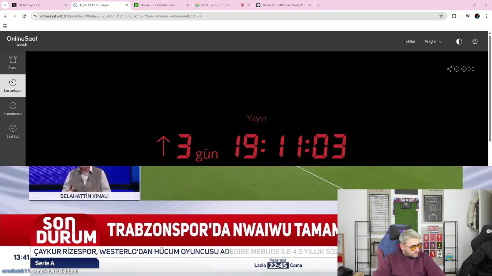492x276 pixels.
Task: Toggle the dark/light contrast mode icon
Action: (x=459, y=41)
